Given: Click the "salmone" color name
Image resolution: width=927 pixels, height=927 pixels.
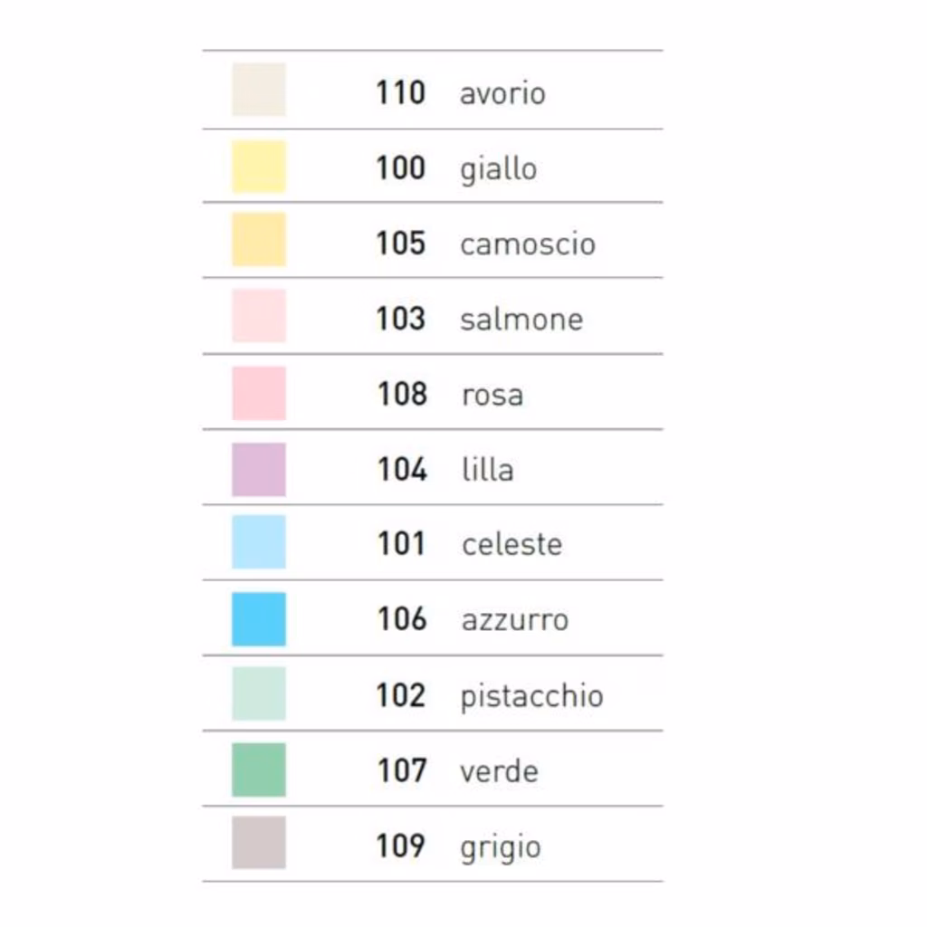Looking at the screenshot, I should point(521,320).
